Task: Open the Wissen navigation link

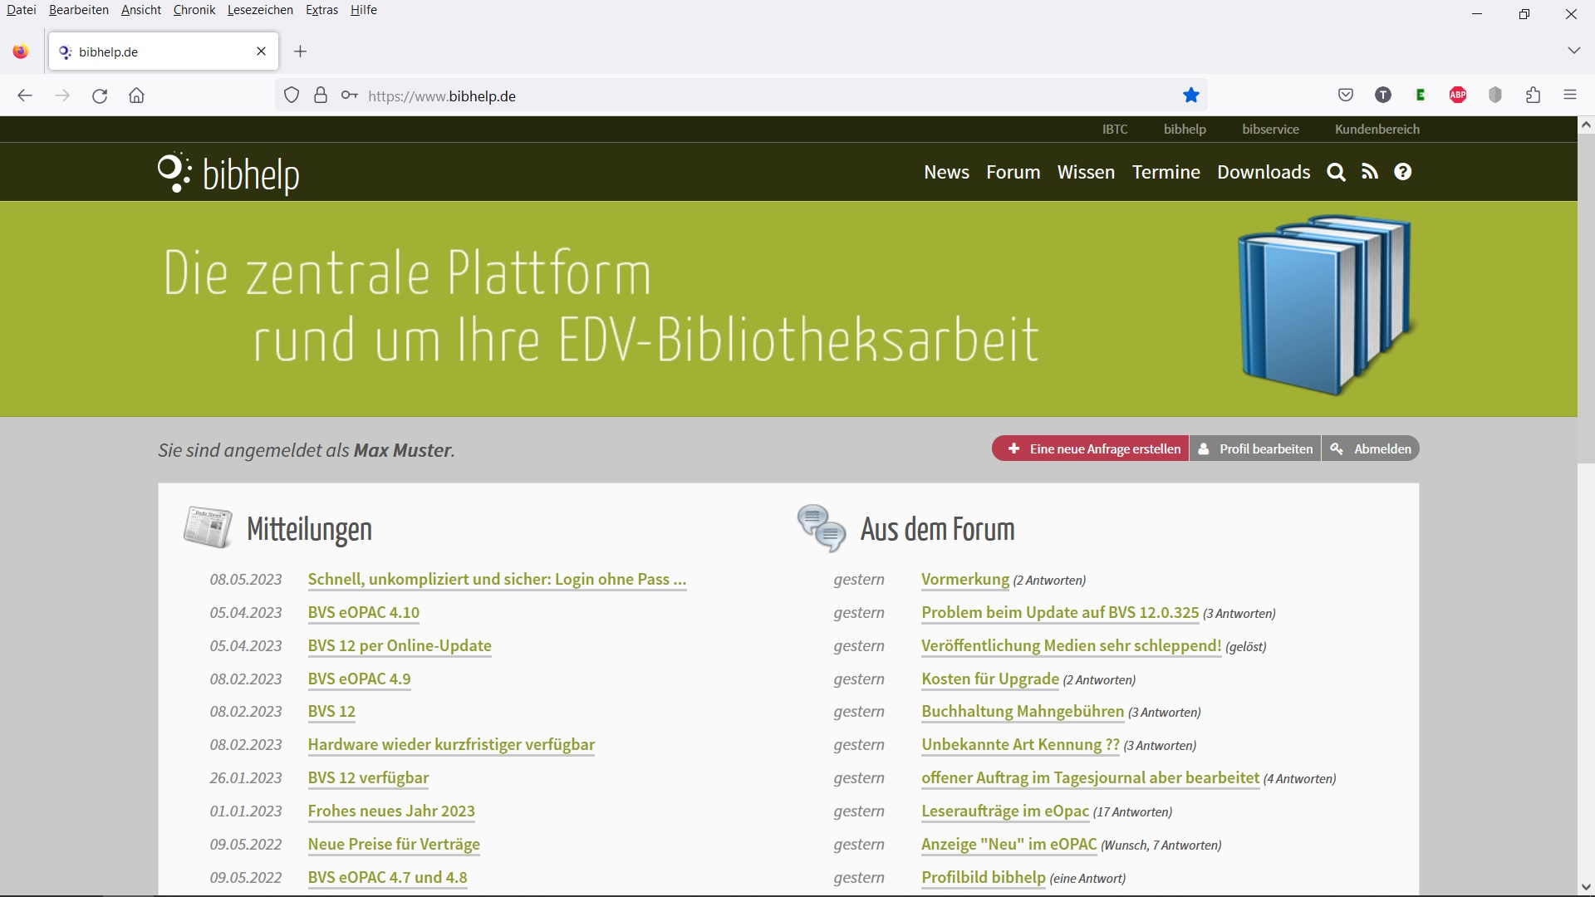Action: click(1086, 172)
